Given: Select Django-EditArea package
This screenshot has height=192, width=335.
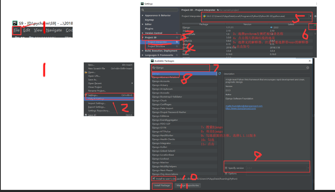Looking at the screenshot, I should coord(184,116).
